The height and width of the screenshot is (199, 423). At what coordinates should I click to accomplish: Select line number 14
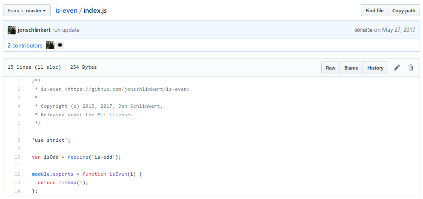(17, 191)
